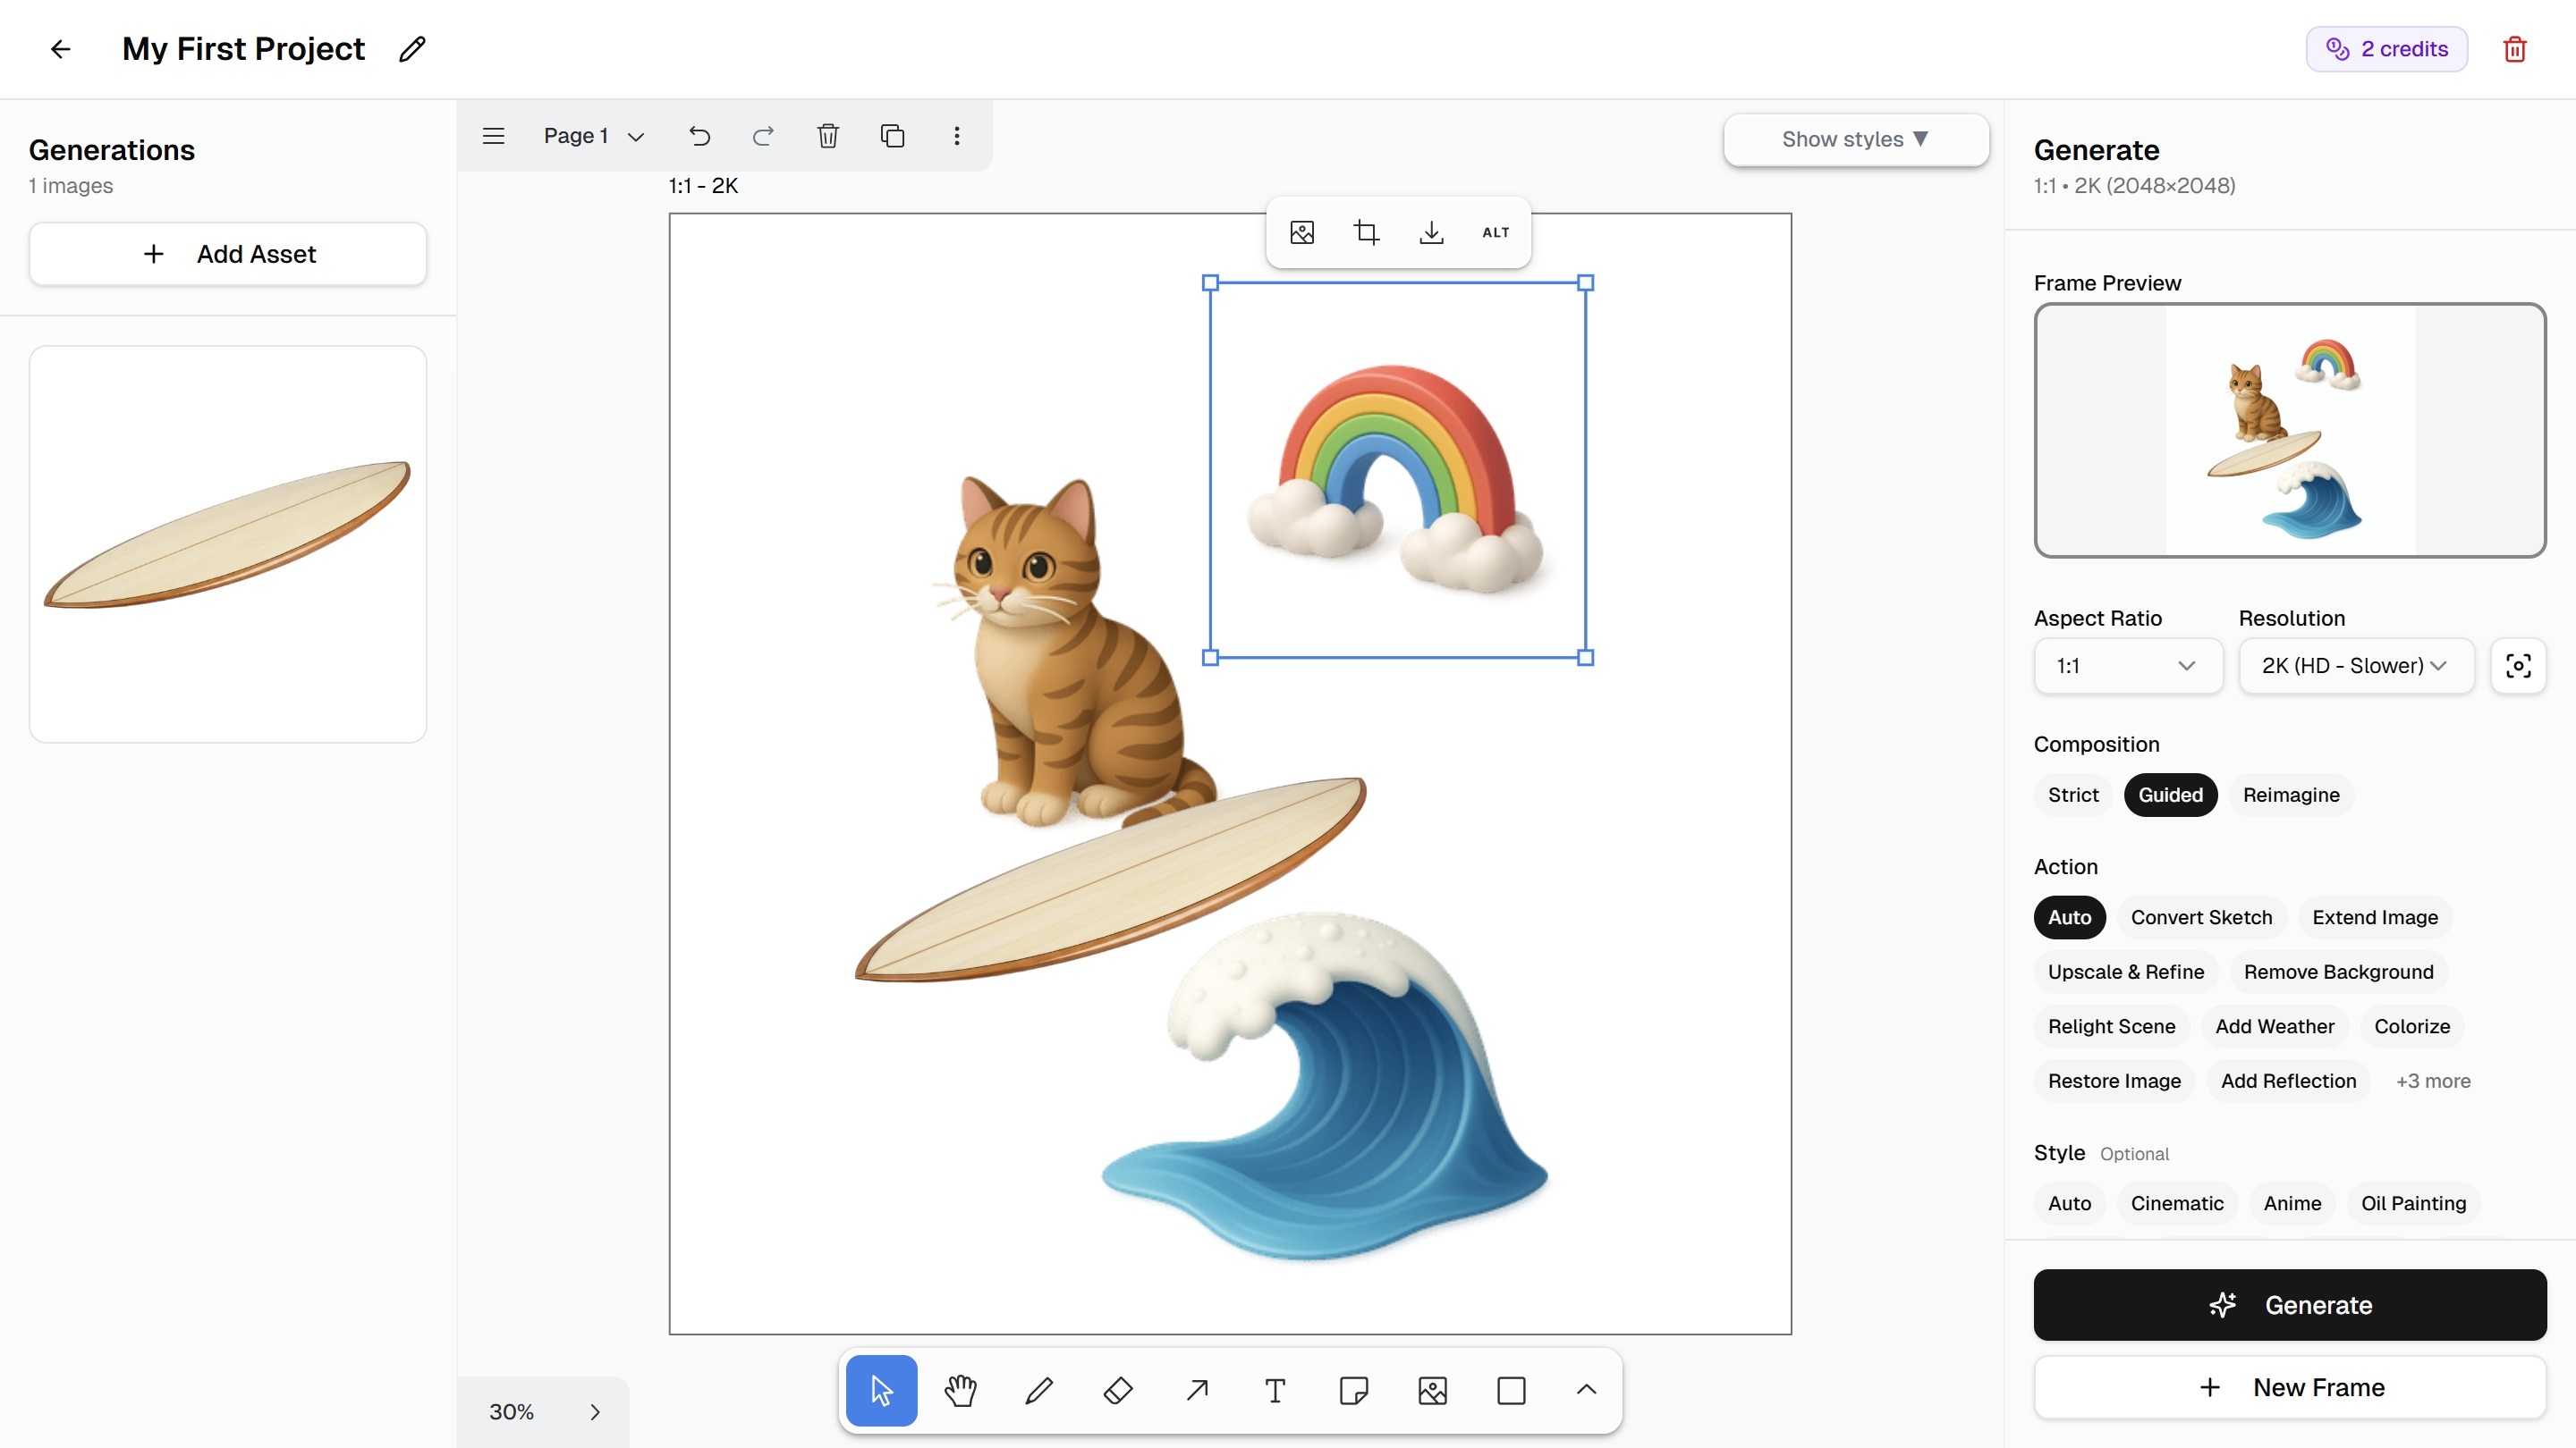Open the Aspect Ratio dropdown
The image size is (2576, 1448).
(x=2127, y=666)
